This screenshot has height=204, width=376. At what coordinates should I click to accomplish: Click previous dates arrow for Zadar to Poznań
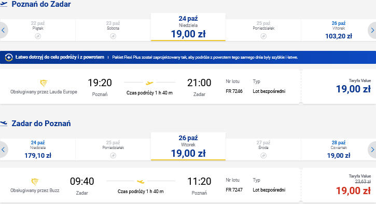coord(3,149)
